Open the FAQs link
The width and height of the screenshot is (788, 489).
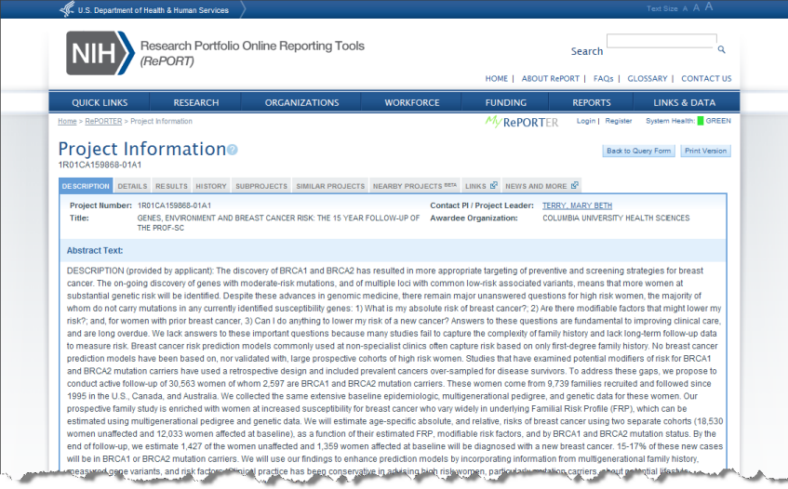coord(603,78)
